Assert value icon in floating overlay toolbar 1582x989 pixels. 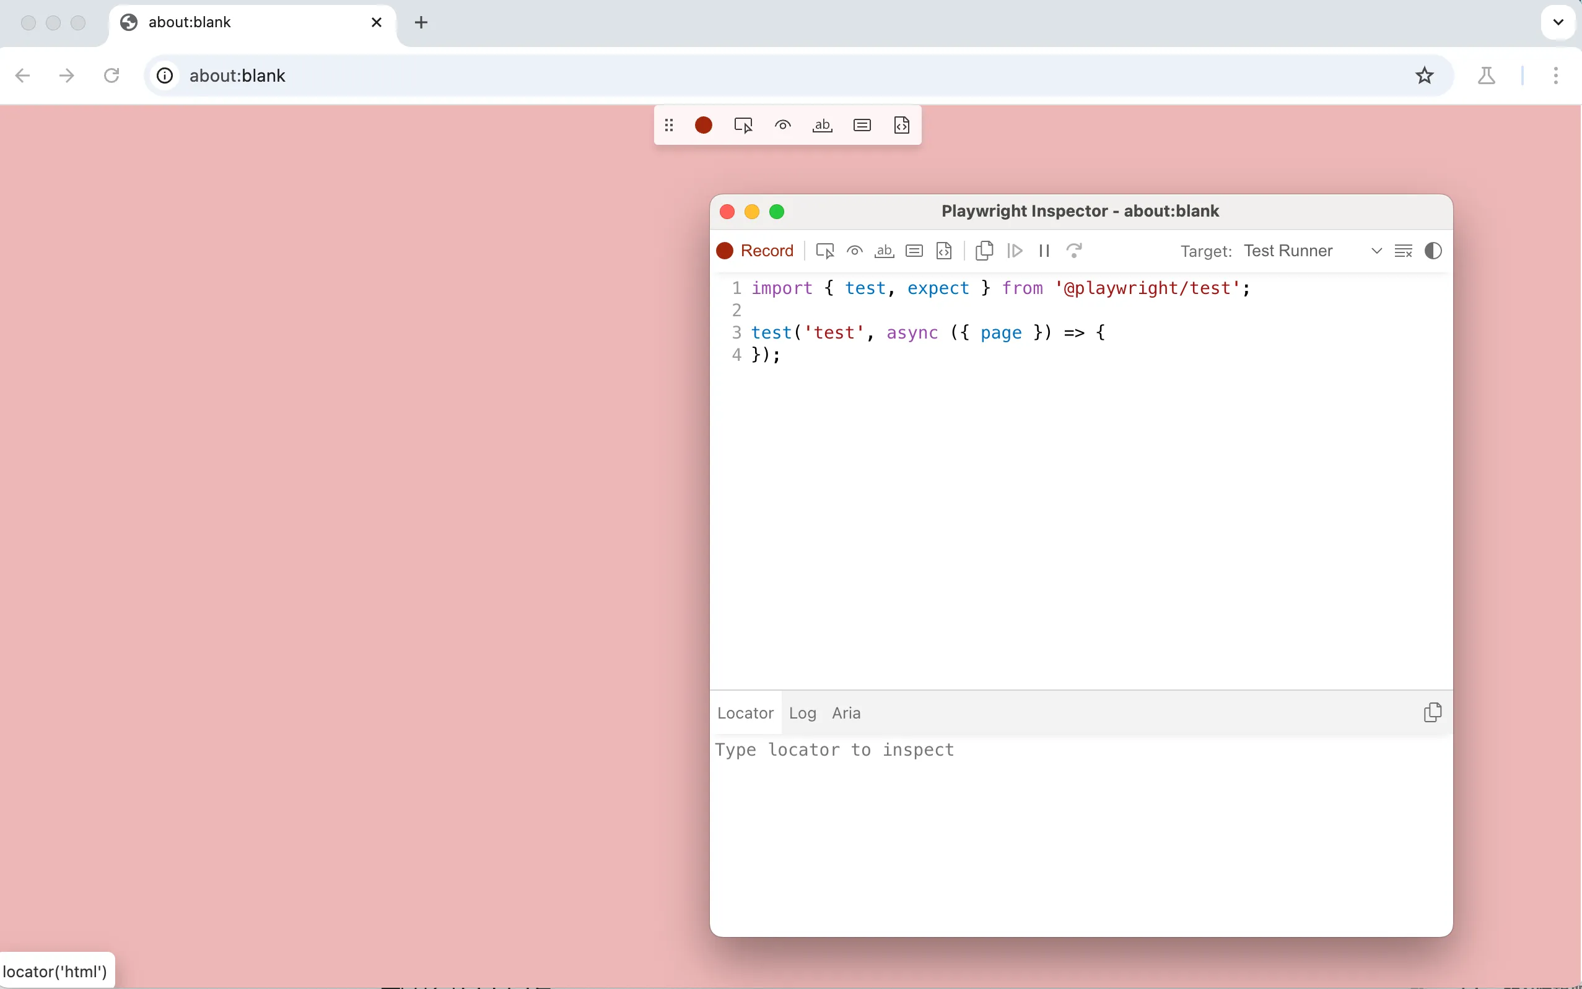(862, 125)
